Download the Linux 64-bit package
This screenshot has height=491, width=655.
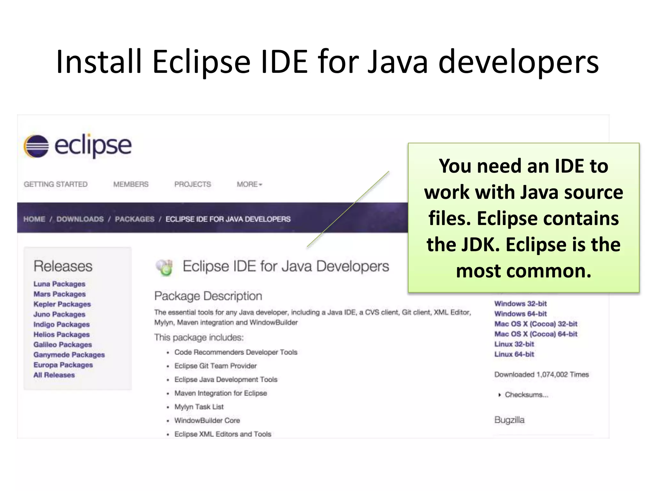(514, 354)
